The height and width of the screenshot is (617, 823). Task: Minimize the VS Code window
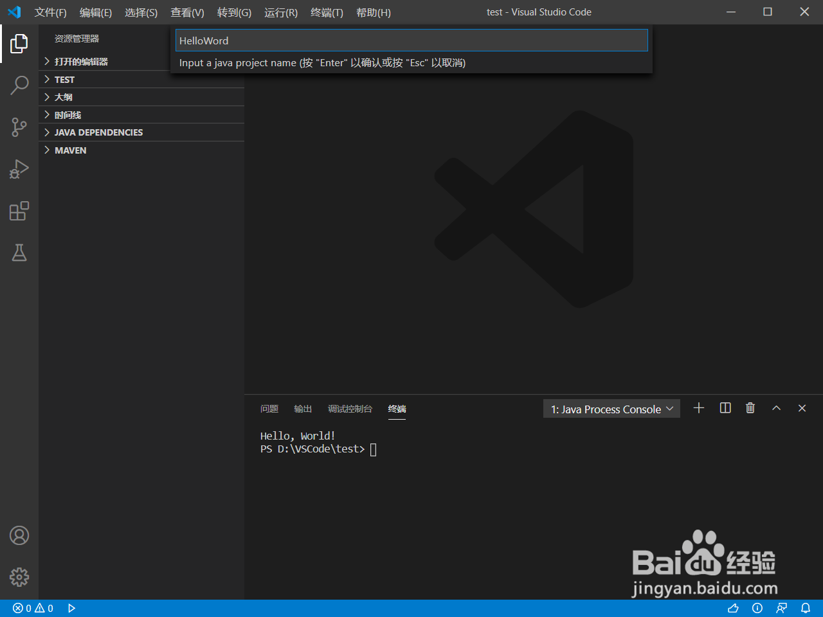point(731,12)
